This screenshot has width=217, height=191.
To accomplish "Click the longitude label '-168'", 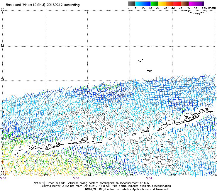I will click(172, 175).
